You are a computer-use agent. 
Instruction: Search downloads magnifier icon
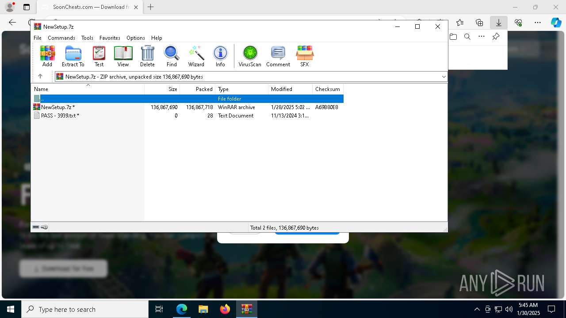coord(467,37)
